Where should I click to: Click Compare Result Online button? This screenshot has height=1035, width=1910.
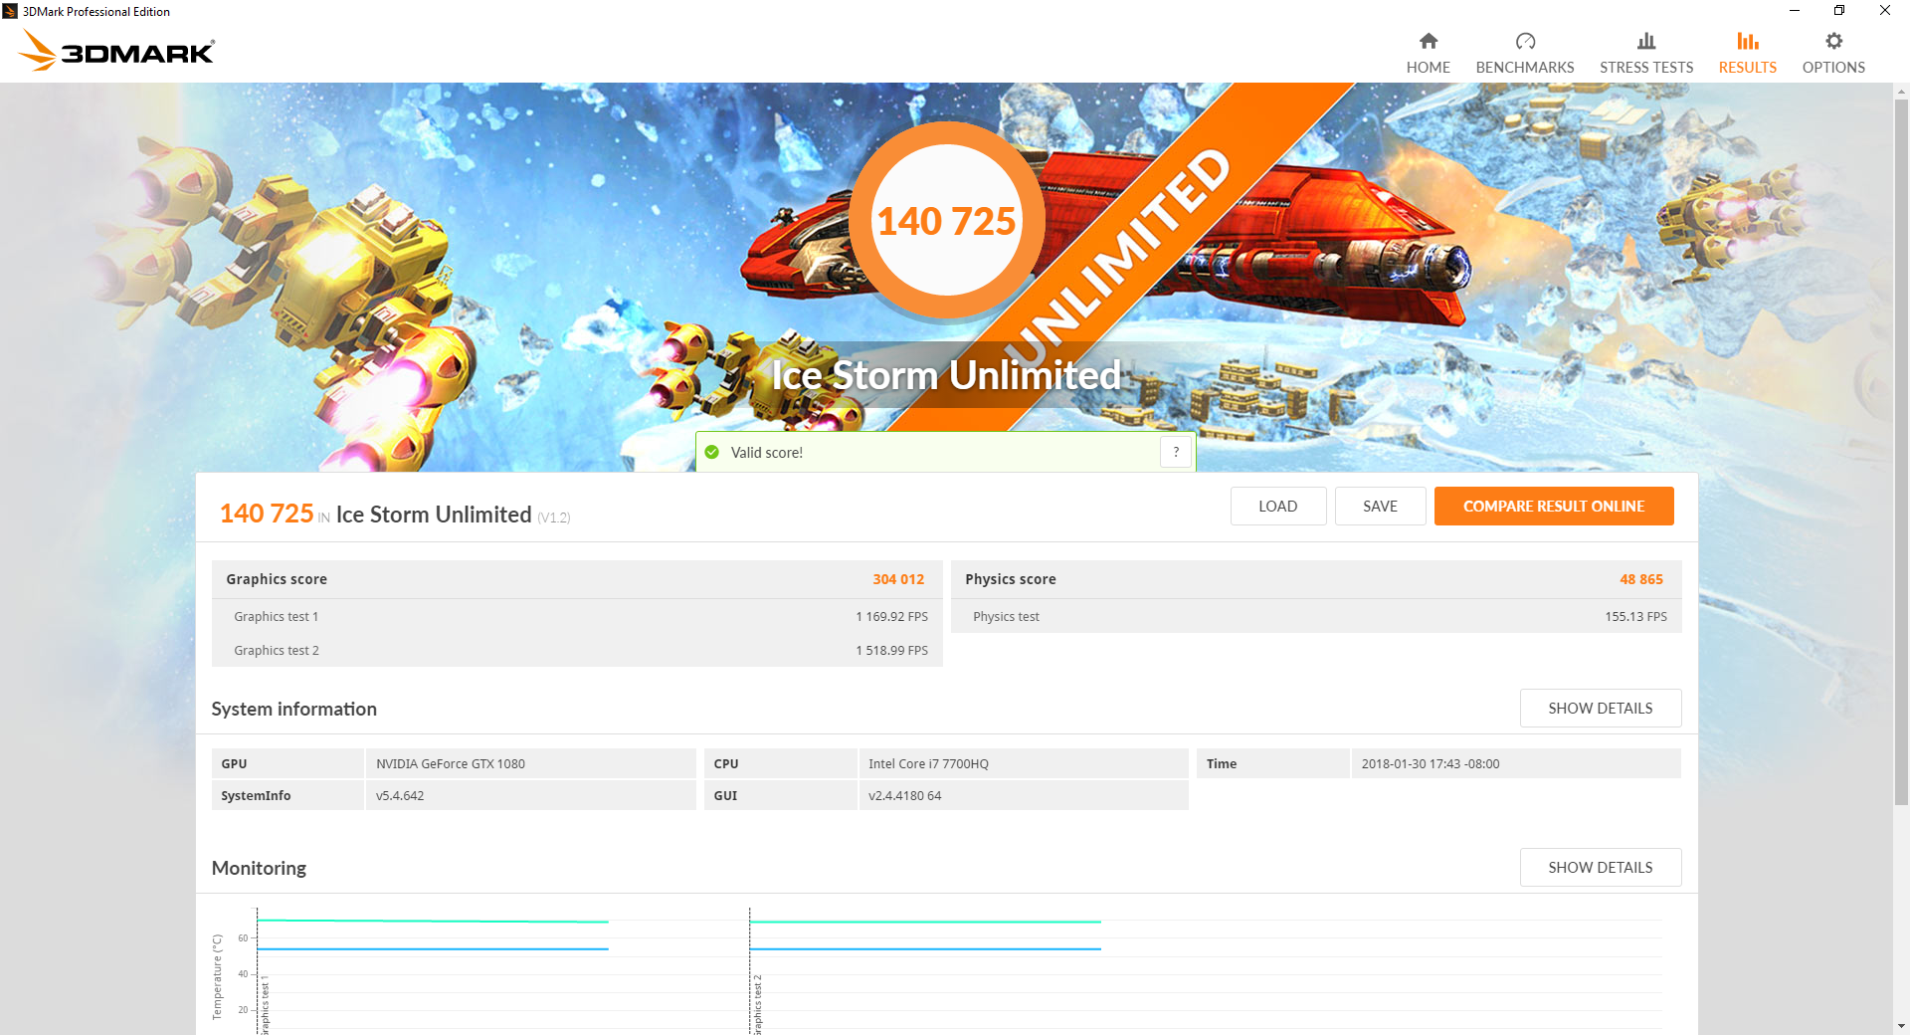pyautogui.click(x=1553, y=507)
